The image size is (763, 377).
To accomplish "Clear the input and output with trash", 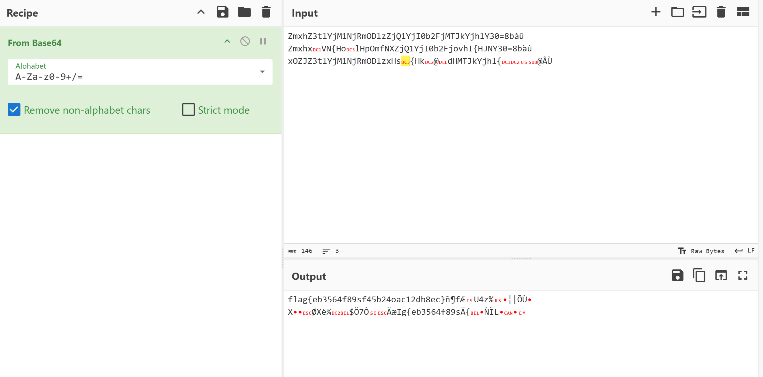I will 721,12.
